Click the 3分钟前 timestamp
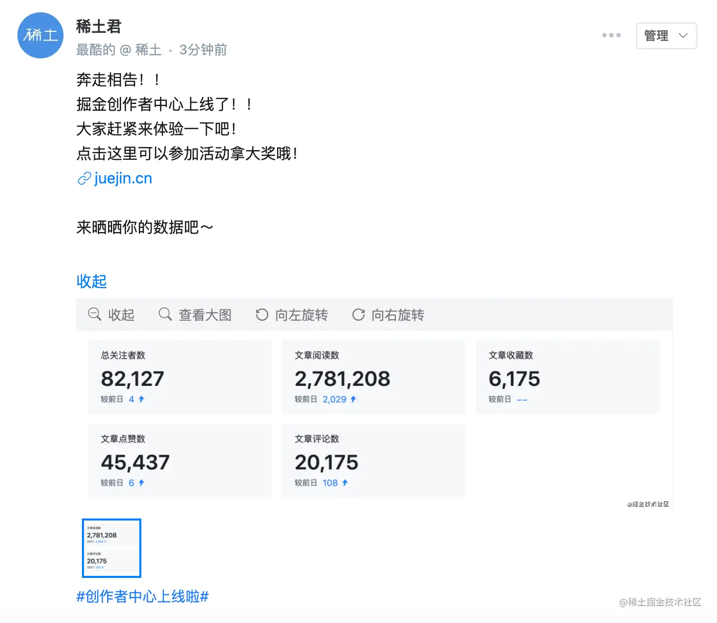 [203, 50]
